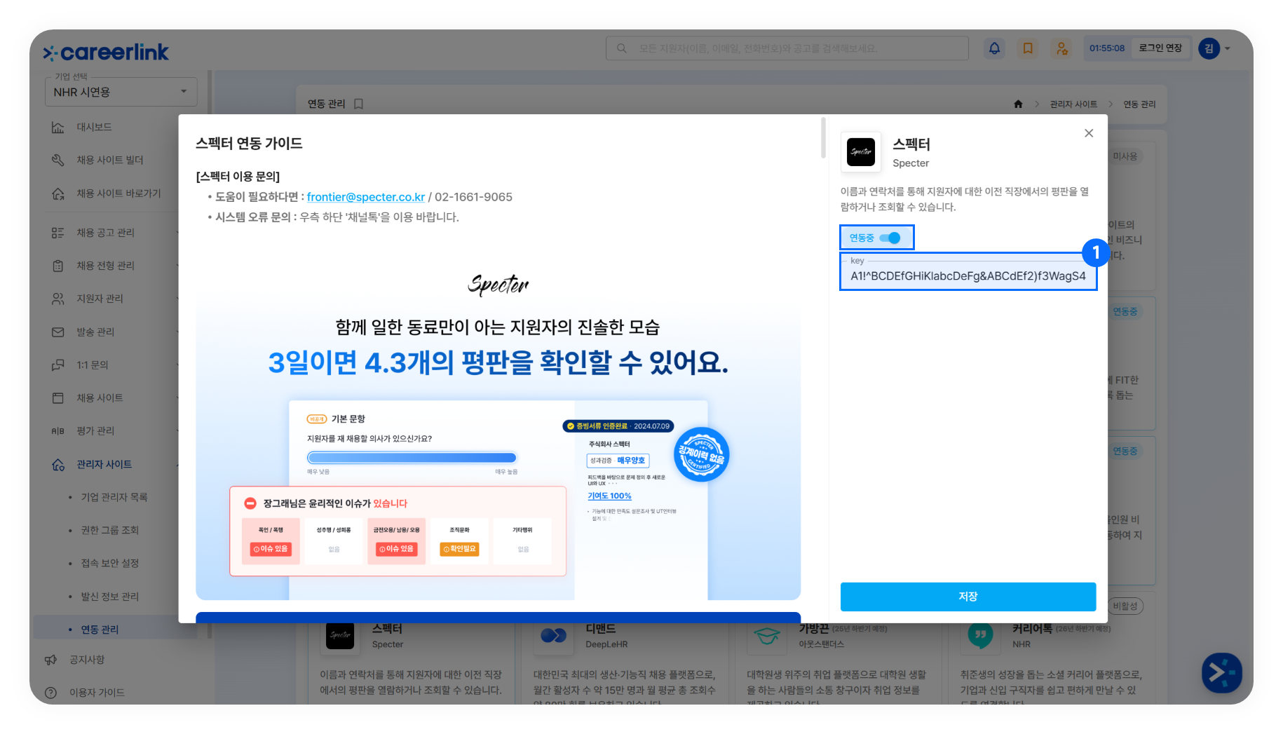1283x734 pixels.
Task: Click the user settings icon in header
Action: [1062, 48]
